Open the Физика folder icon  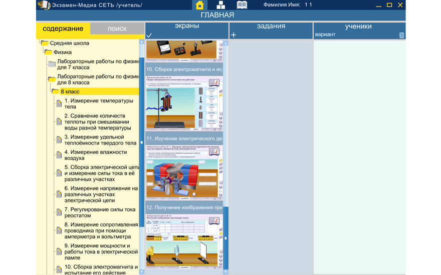point(49,52)
